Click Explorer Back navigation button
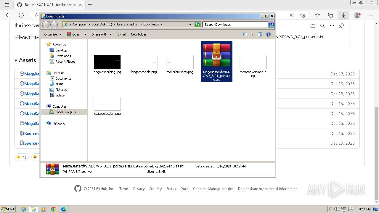The image size is (379, 213). [x=46, y=25]
